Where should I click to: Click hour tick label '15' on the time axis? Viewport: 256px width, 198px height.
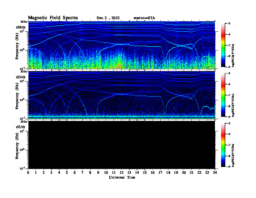pyautogui.click(x=145, y=173)
